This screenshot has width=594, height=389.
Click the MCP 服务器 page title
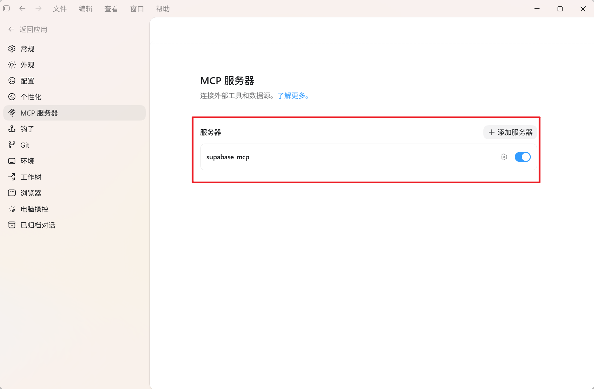pyautogui.click(x=227, y=80)
